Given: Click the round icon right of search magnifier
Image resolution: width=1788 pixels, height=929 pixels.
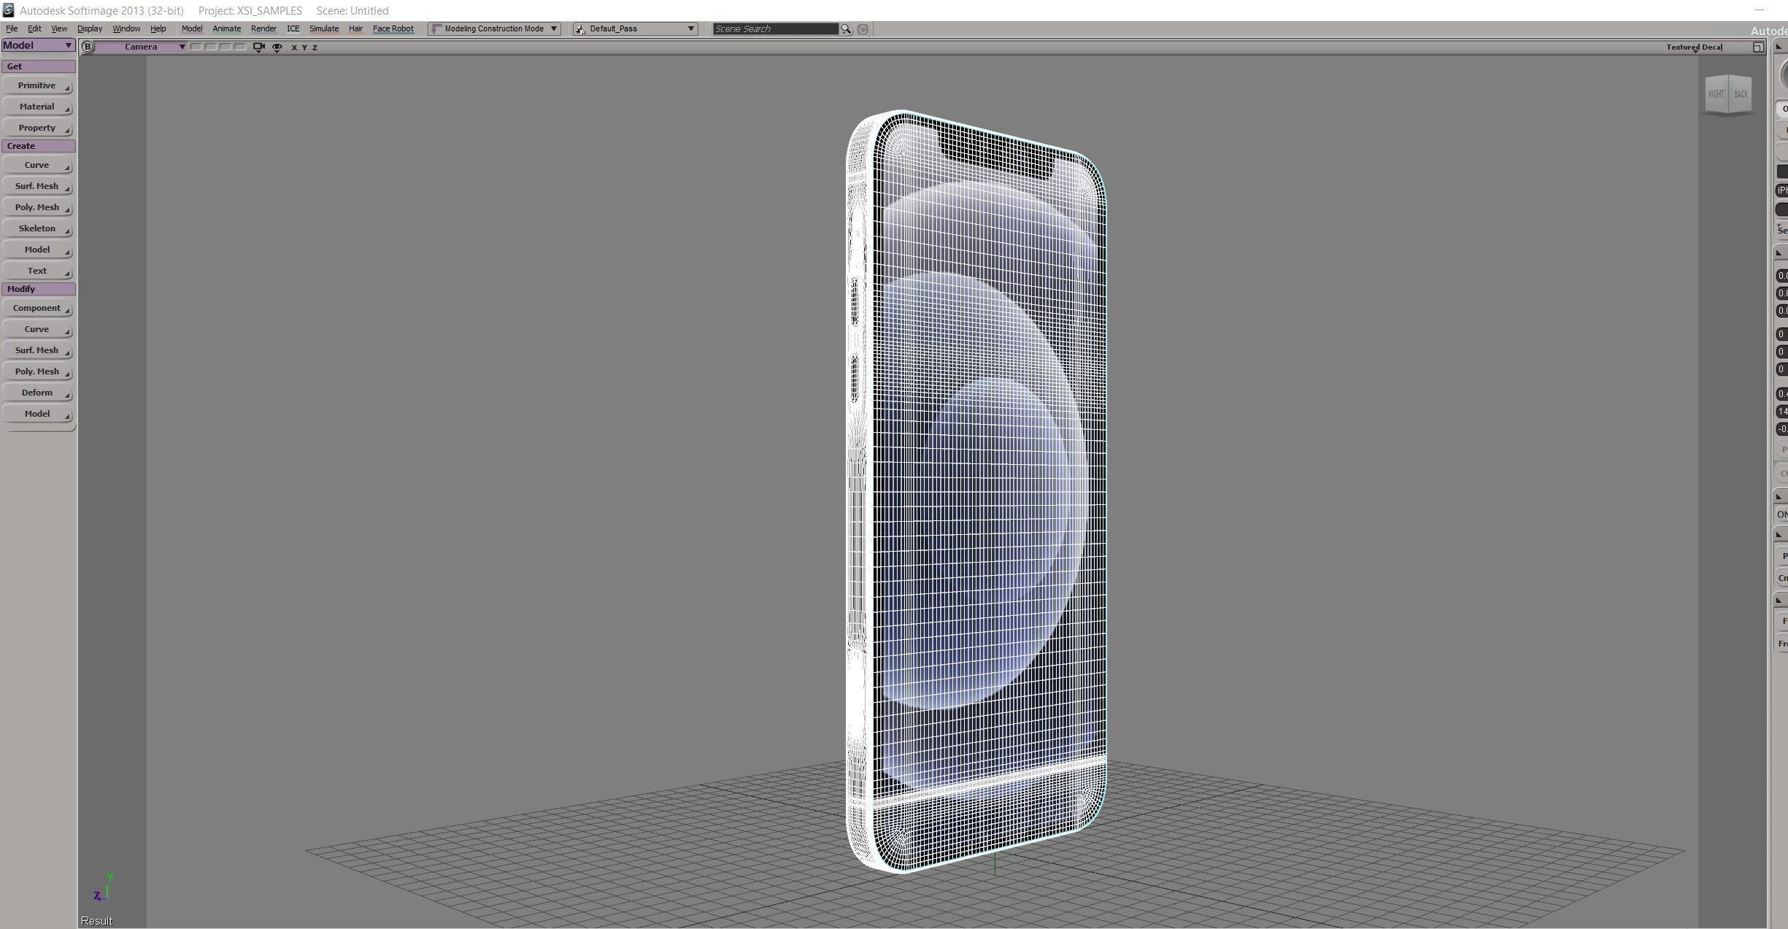Looking at the screenshot, I should pos(863,29).
